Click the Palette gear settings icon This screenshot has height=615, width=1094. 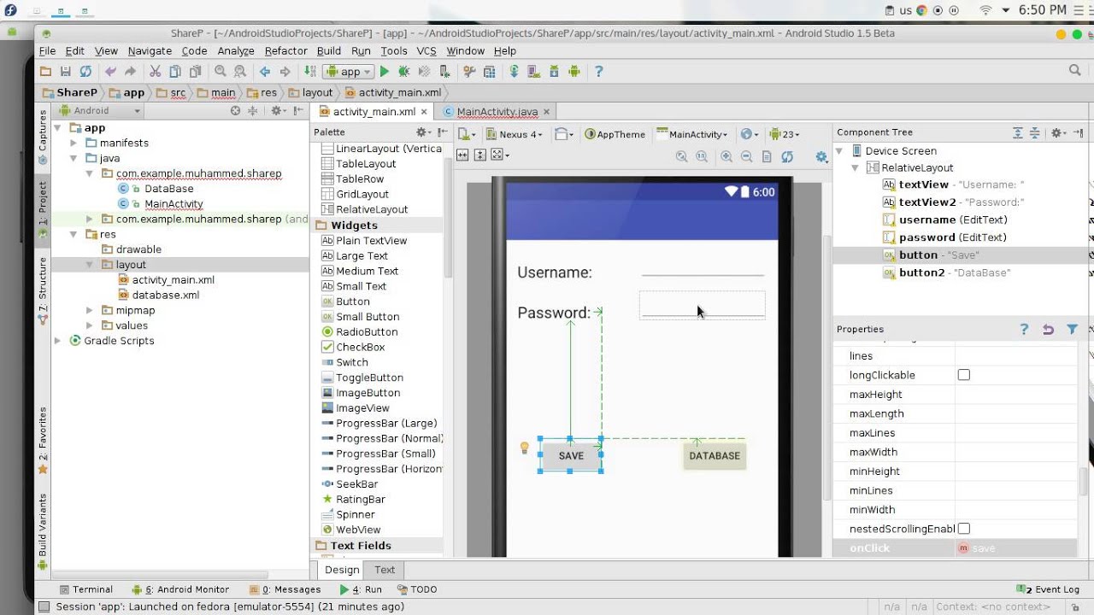pyautogui.click(x=422, y=132)
